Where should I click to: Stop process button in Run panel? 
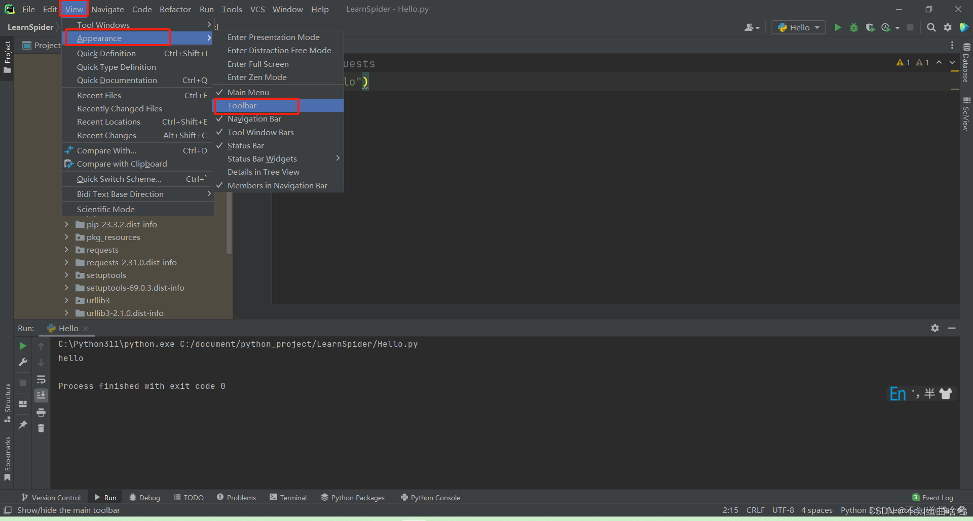(23, 383)
